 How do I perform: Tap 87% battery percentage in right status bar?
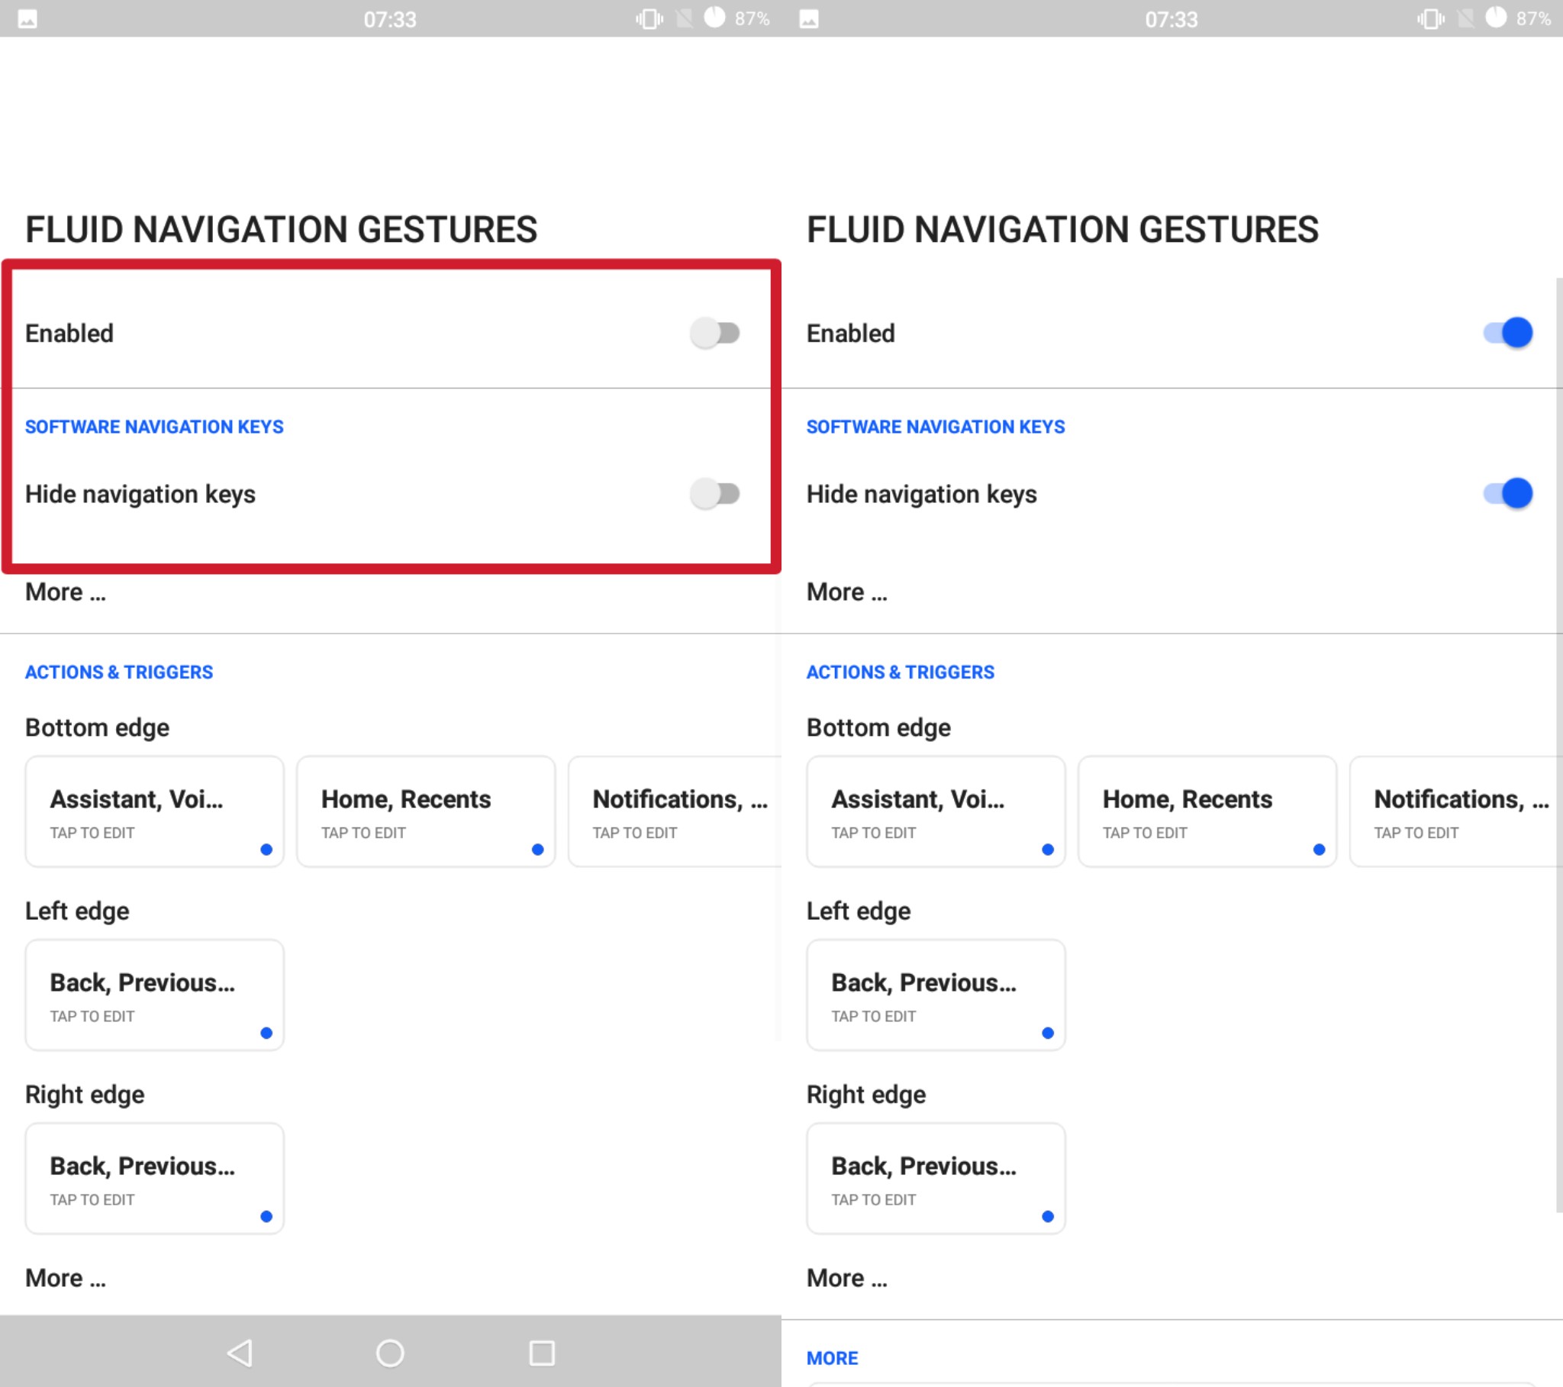coord(1533,18)
